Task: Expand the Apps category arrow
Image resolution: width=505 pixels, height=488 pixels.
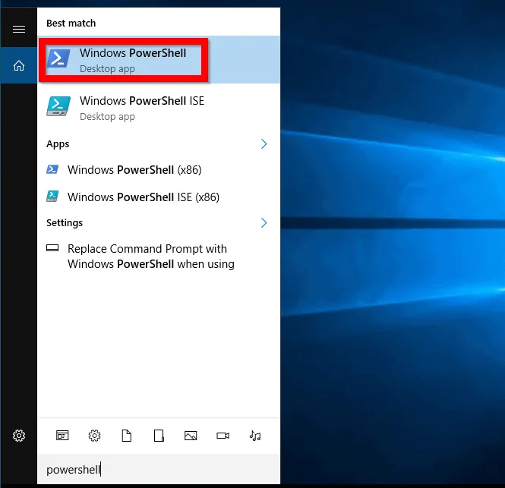Action: [x=264, y=144]
